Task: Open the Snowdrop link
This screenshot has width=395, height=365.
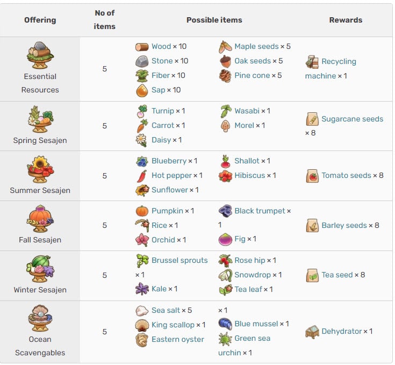Action: pos(253,275)
